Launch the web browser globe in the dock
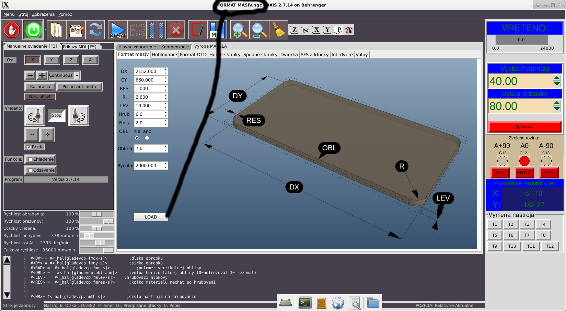The image size is (566, 311). (x=338, y=303)
